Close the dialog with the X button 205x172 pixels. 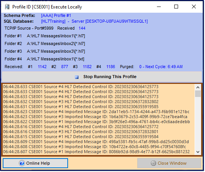(x=194, y=7)
